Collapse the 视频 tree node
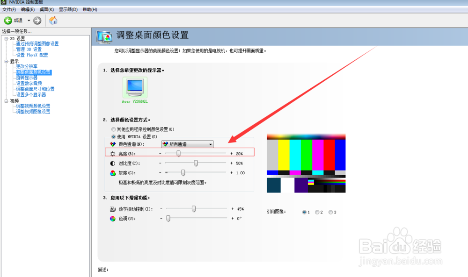This screenshot has width=468, height=277. click(6, 101)
